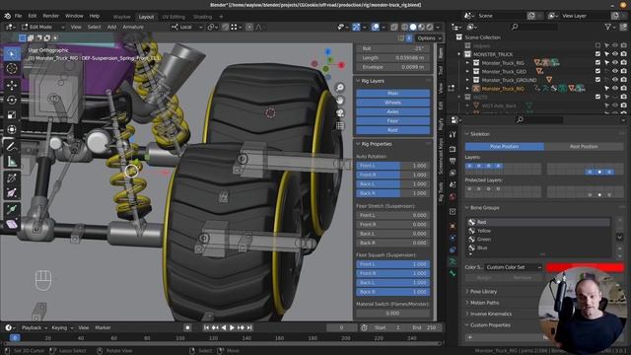Choose the Move tool in viewport toolbar
The height and width of the screenshot is (355, 631).
click(x=12, y=85)
